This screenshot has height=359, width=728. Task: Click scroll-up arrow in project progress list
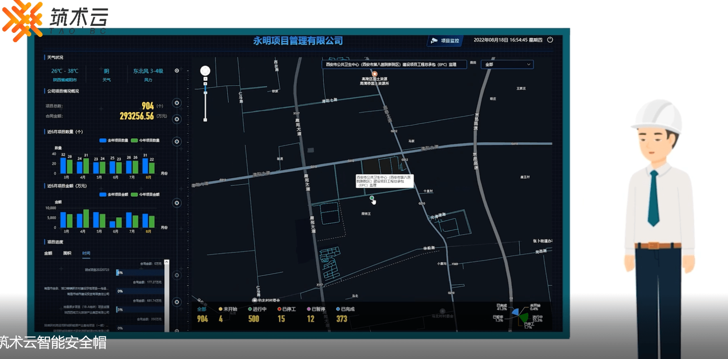click(167, 262)
